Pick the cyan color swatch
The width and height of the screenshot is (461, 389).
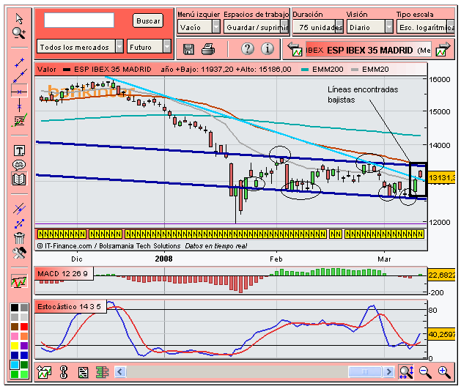coord(15,365)
